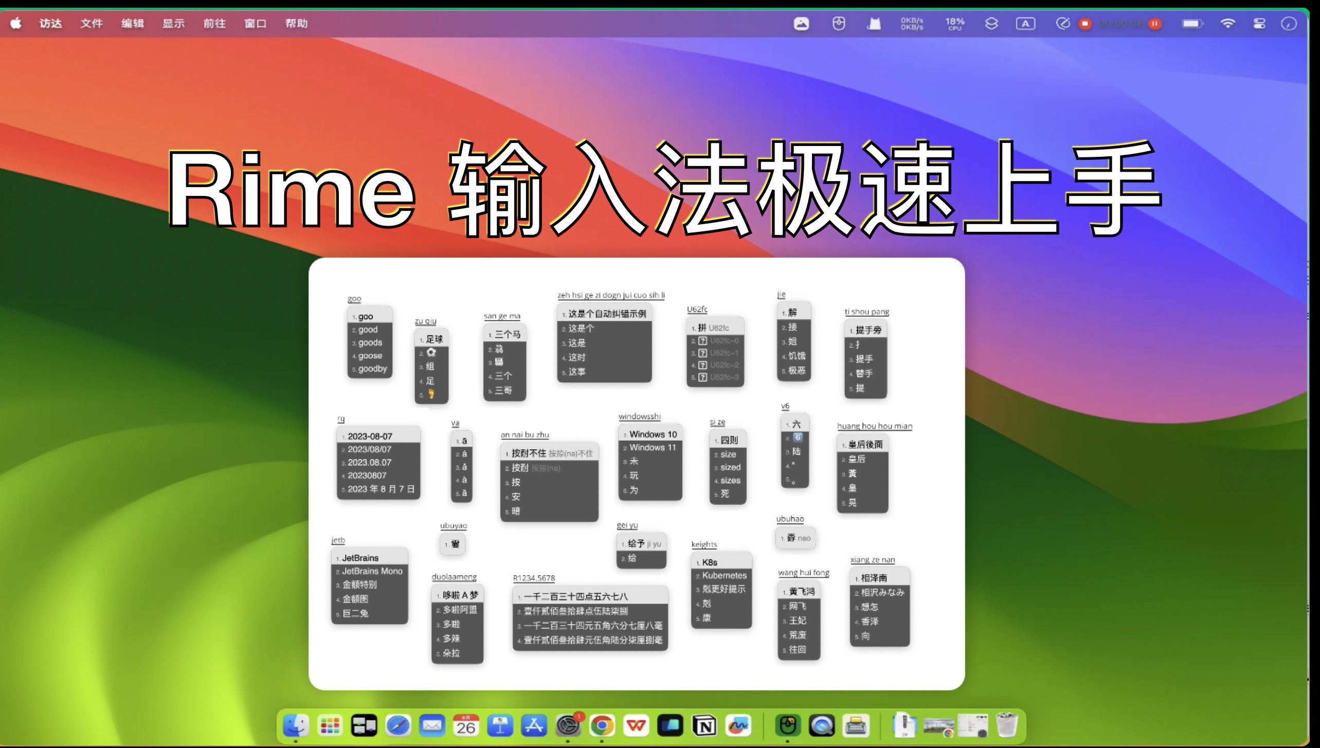Click the '提手旁' candidate entry

click(865, 330)
